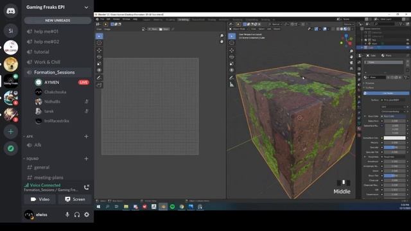Select the 3D viewport Cursor tool
This screenshot has height=231, width=411.
(x=232, y=43)
